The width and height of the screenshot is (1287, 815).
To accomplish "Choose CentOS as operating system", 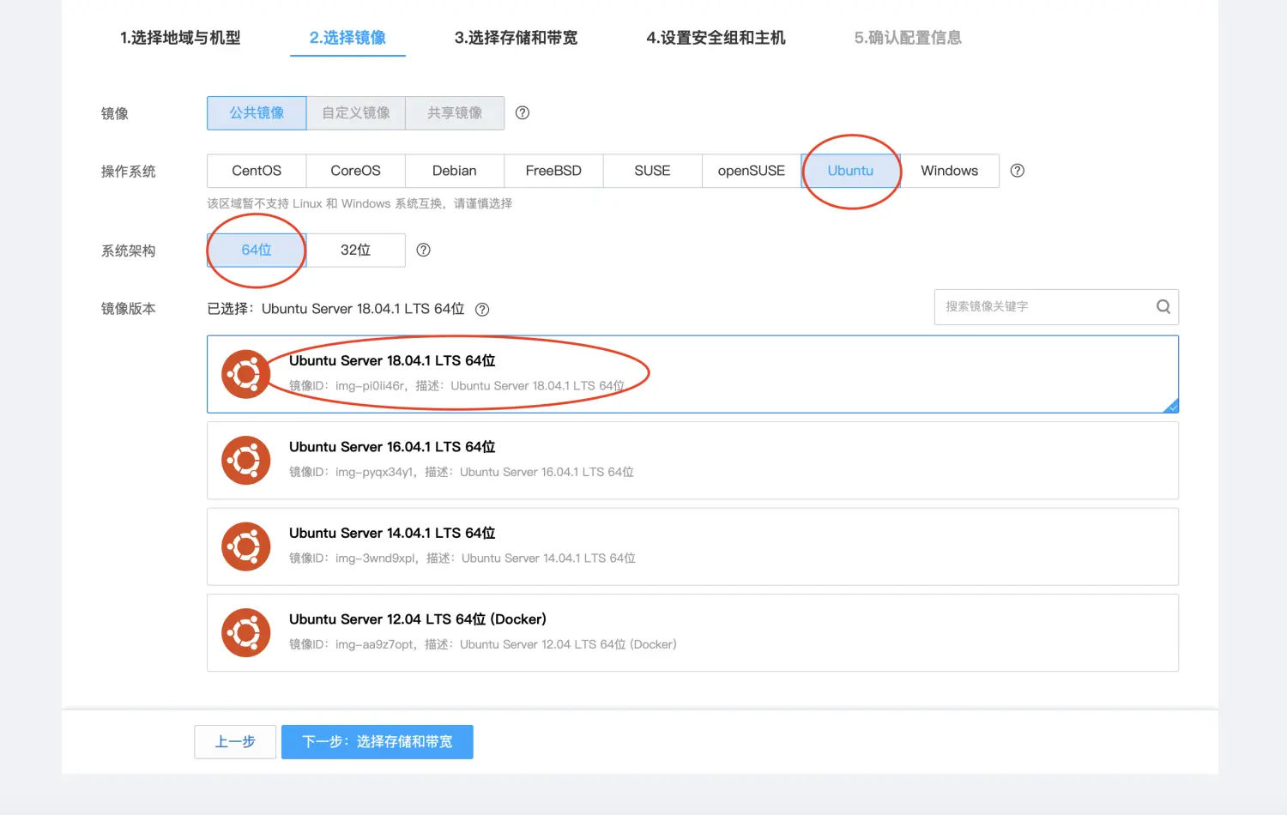I will [257, 171].
